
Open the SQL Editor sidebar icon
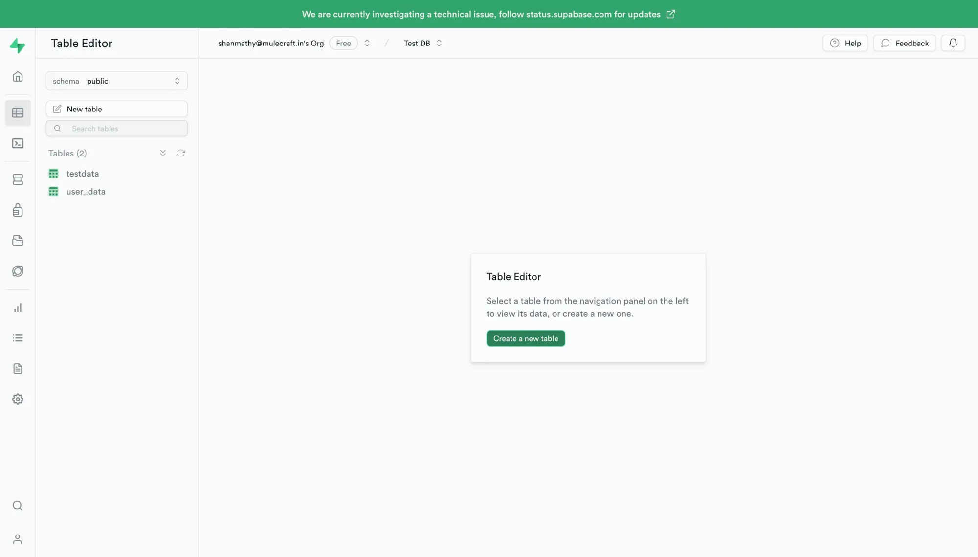pyautogui.click(x=18, y=143)
